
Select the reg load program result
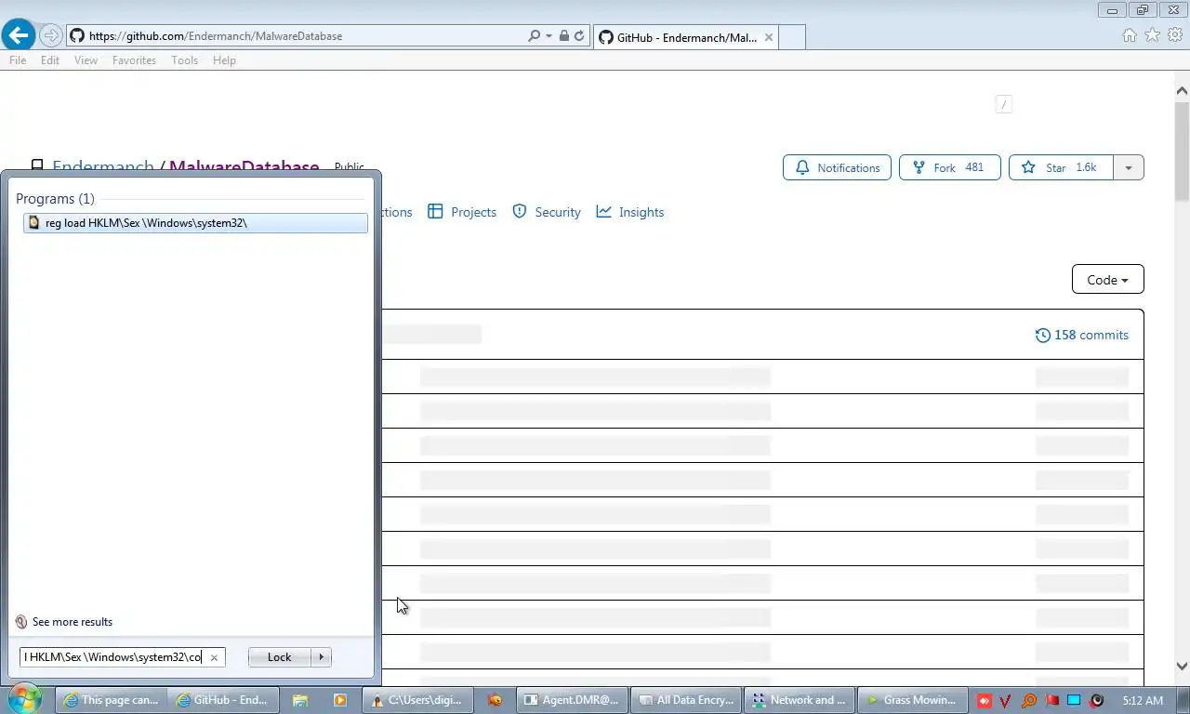195,223
